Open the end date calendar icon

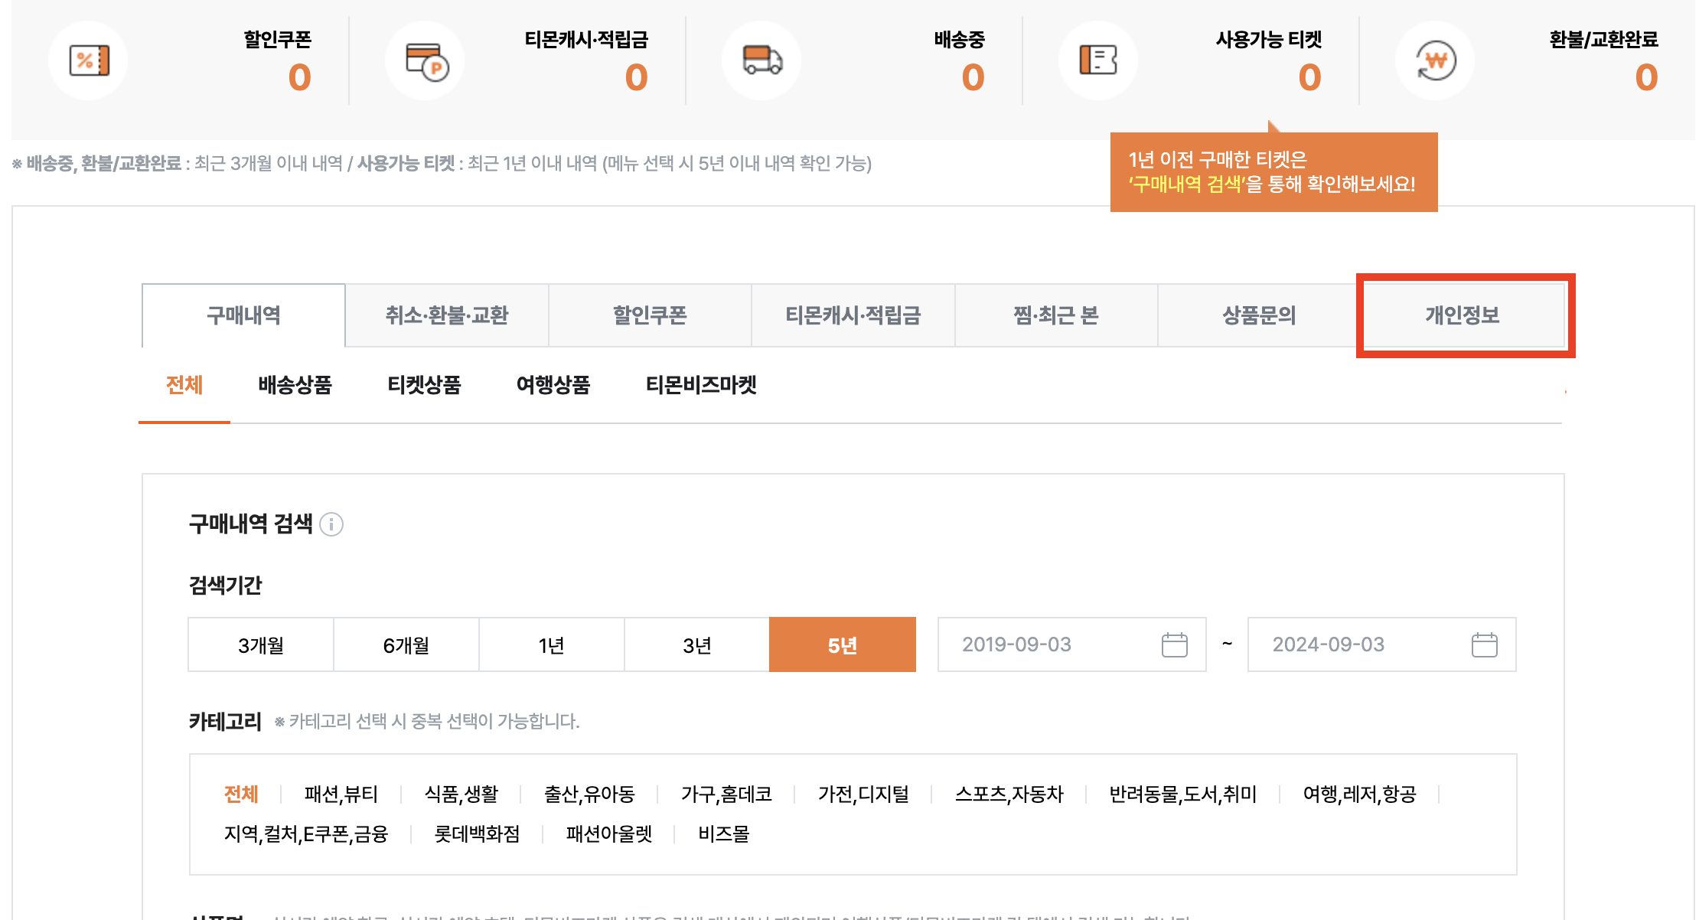[1485, 644]
